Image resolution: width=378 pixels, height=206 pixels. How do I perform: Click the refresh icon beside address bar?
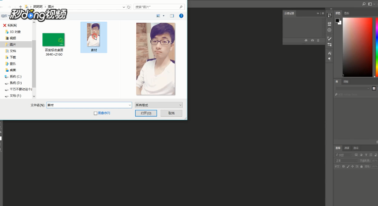pos(129,7)
